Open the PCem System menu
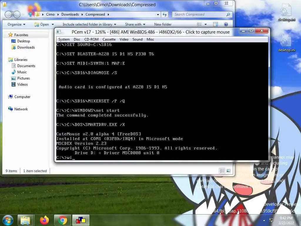Viewport: 301px width, 226px height. coord(64,39)
